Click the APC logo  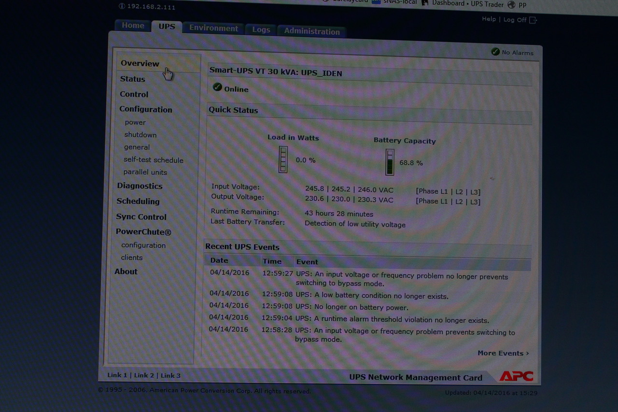click(516, 376)
